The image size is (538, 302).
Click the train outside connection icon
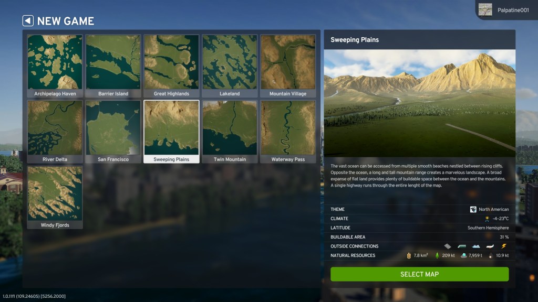click(x=462, y=246)
